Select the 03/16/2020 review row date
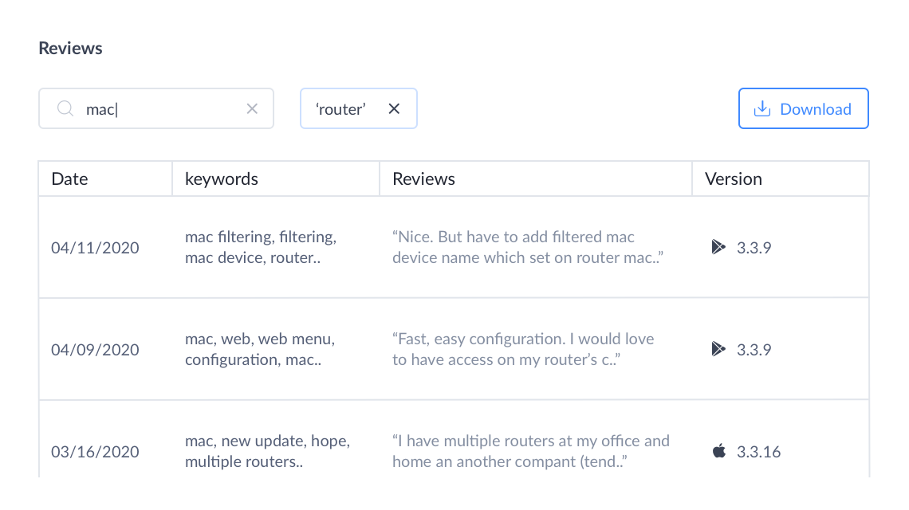The width and height of the screenshot is (909, 510). pyautogui.click(x=95, y=452)
